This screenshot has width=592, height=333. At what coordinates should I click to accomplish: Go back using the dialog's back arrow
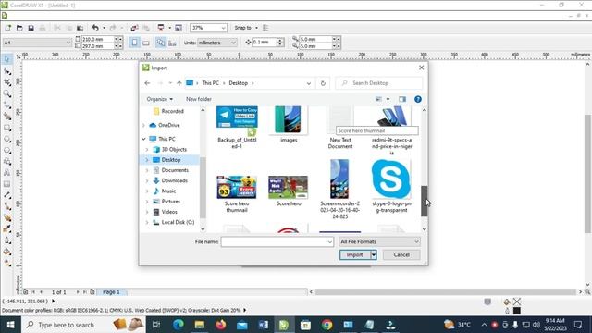point(147,83)
